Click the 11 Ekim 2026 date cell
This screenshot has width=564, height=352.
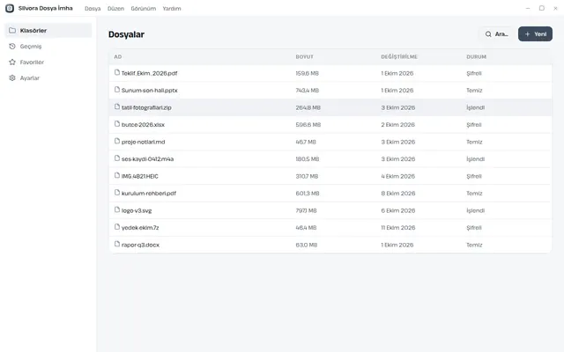[x=398, y=228]
